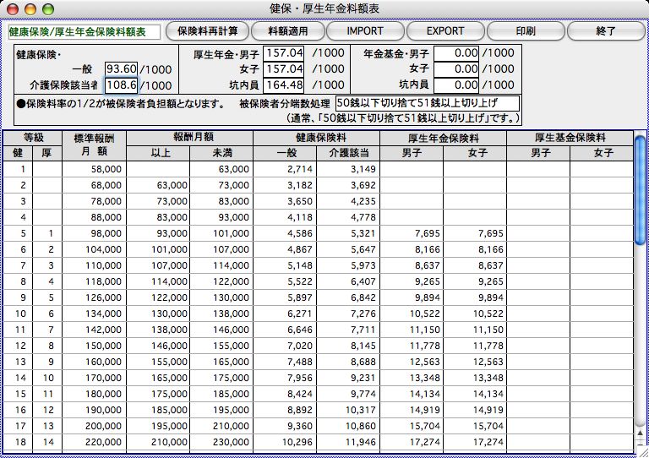Click the 厚生年金保険料 column header
Screen dimensions: 649x458
(444, 138)
